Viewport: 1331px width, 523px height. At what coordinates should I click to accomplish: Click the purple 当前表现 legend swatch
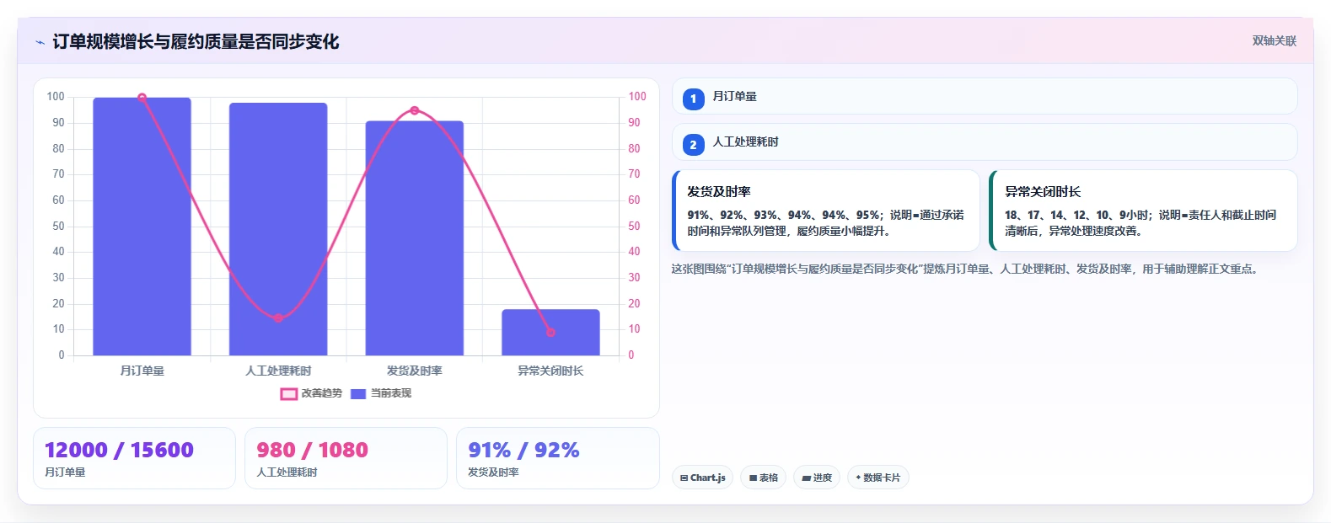coord(358,393)
